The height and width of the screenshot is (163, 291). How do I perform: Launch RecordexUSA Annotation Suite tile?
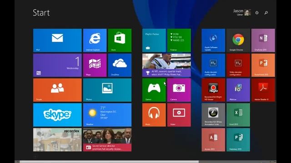[213, 115]
